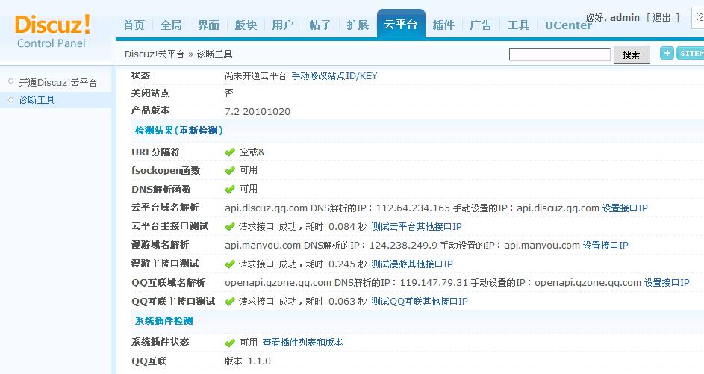Click green checkmark for 漫游主接口测试
This screenshot has height=374, width=704.
click(x=230, y=264)
